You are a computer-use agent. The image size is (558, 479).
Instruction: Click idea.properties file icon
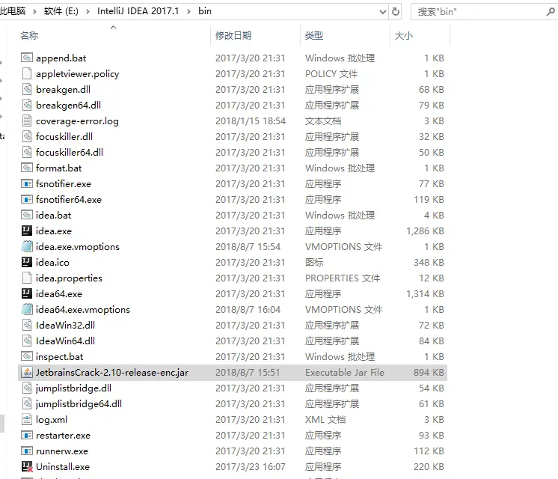pyautogui.click(x=27, y=278)
